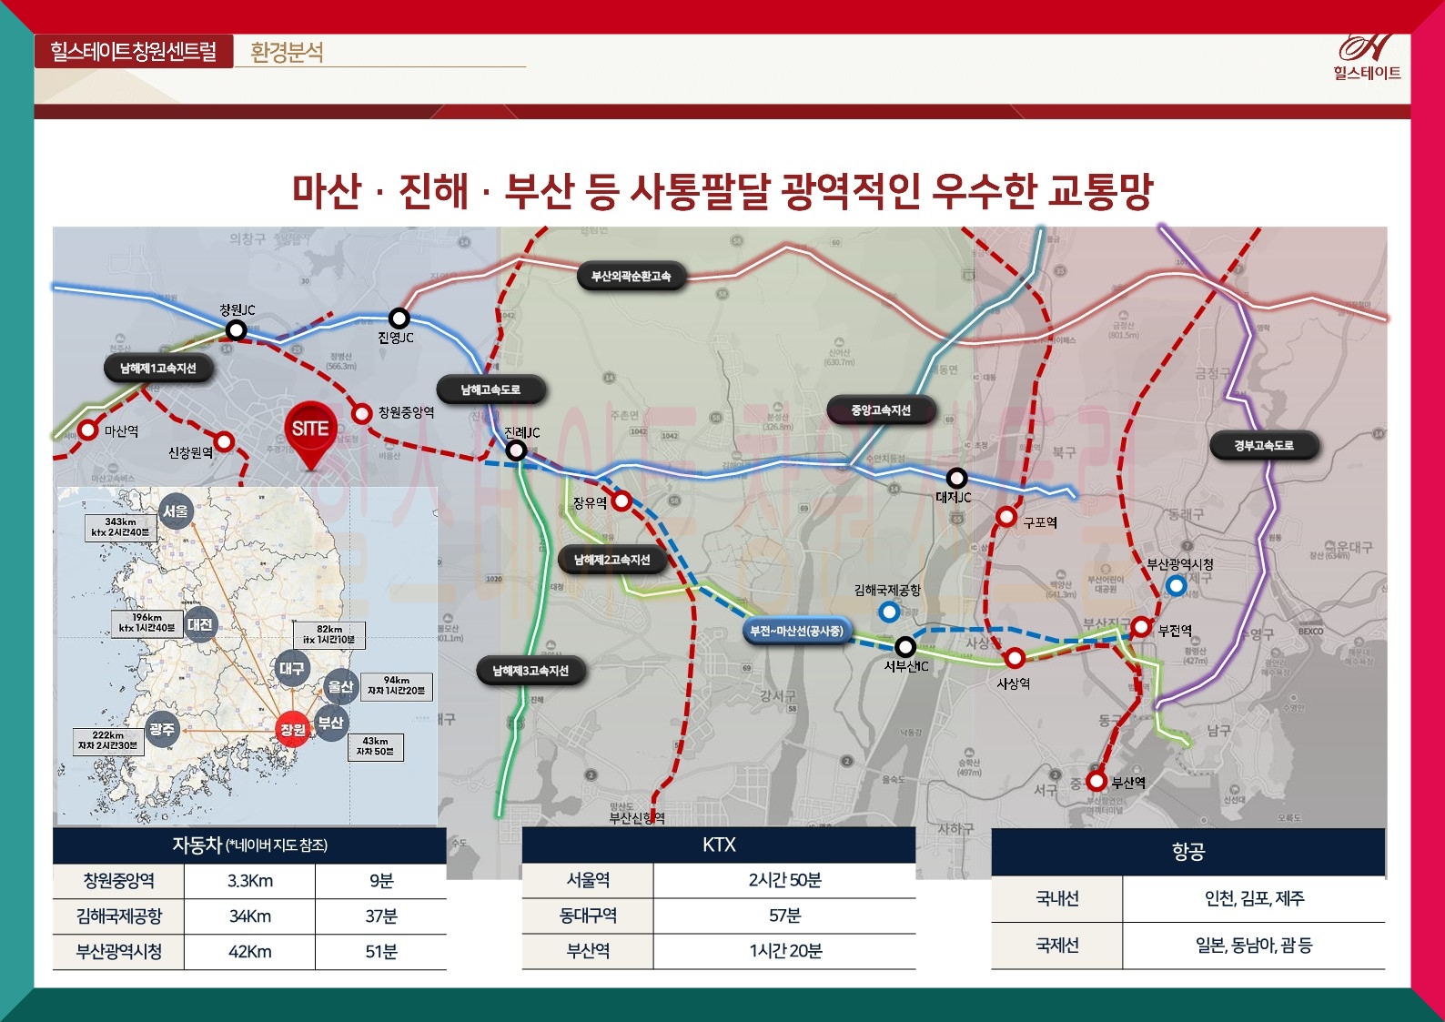
Task: Select the 남해제1고속지선 road label
Action: tap(158, 369)
